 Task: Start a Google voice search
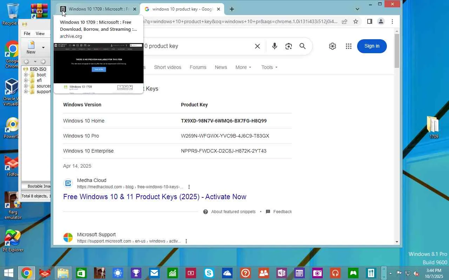click(275, 46)
